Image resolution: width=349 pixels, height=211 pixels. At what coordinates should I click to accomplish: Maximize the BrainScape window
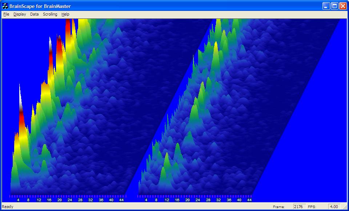pyautogui.click(x=334, y=6)
